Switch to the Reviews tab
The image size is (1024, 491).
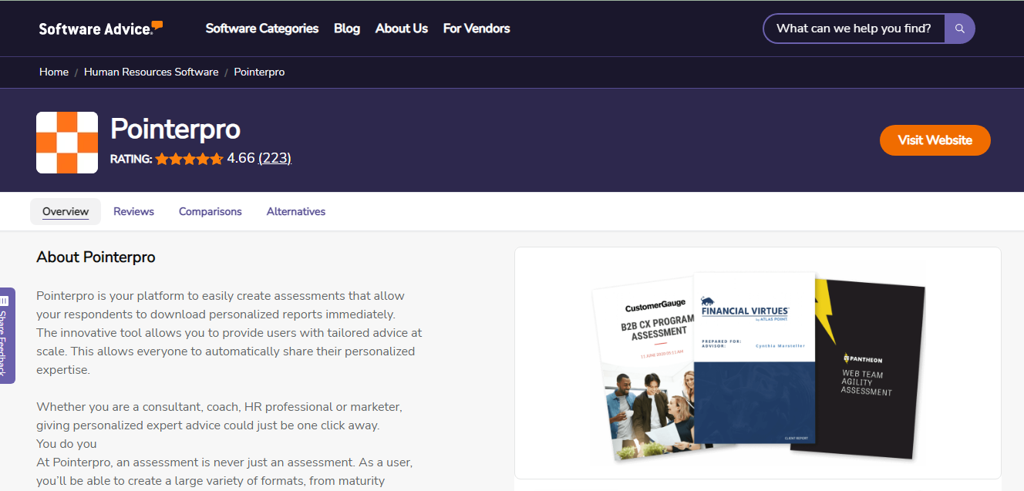pyautogui.click(x=133, y=211)
